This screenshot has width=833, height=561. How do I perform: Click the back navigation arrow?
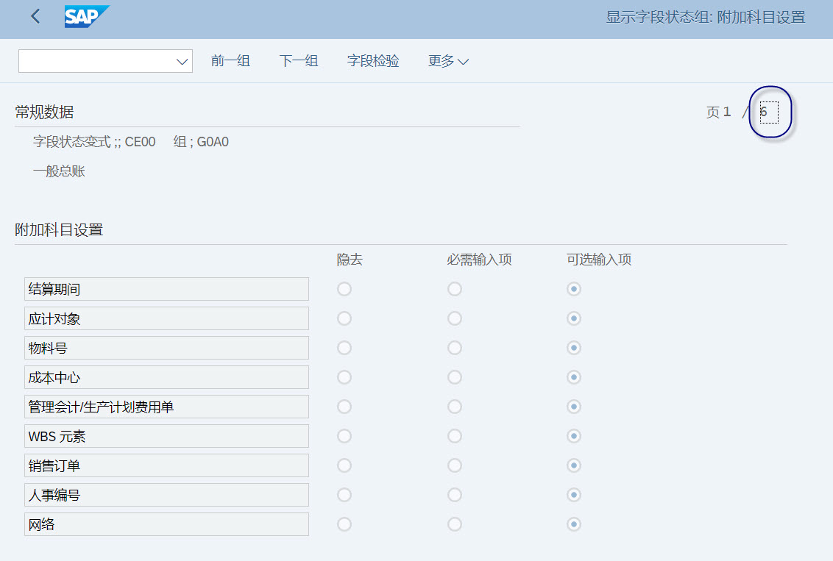(35, 15)
